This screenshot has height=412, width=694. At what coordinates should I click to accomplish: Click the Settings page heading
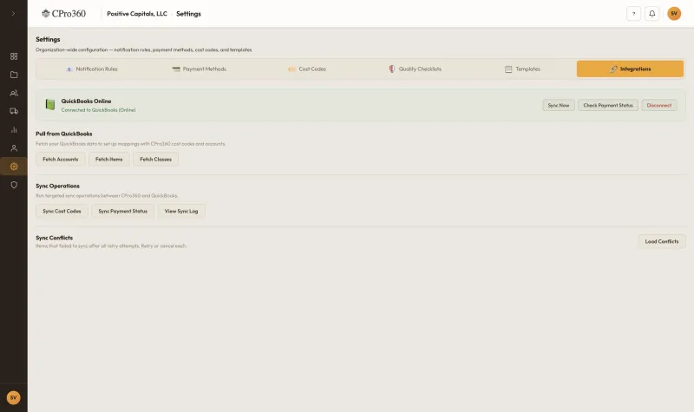[x=48, y=39]
